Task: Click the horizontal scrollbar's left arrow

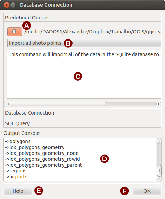Action: (6, 104)
